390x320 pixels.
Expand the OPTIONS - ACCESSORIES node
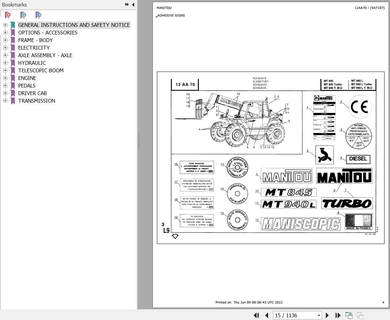click(5, 33)
